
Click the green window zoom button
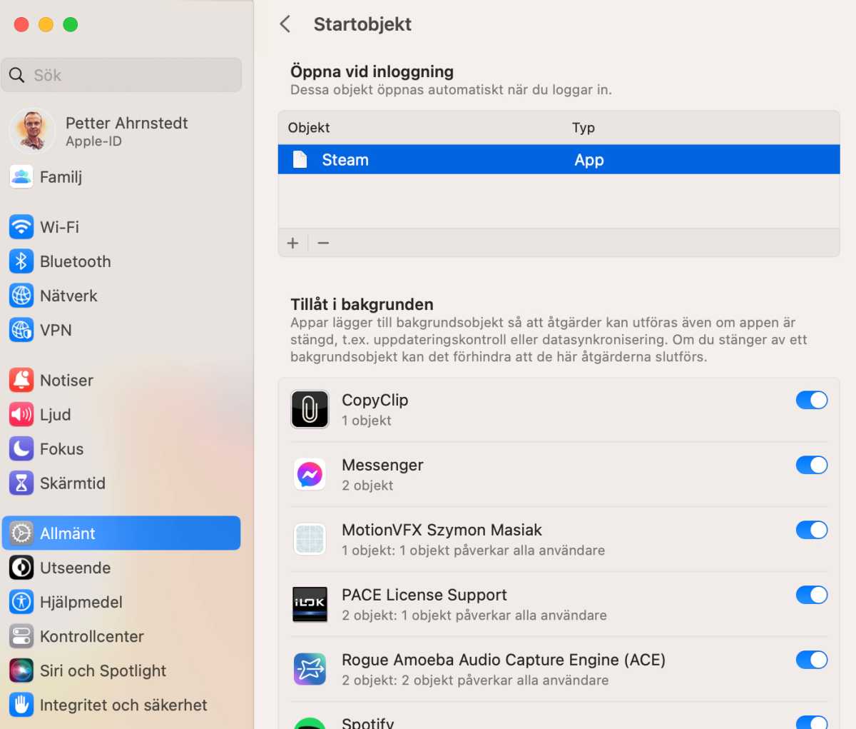70,24
